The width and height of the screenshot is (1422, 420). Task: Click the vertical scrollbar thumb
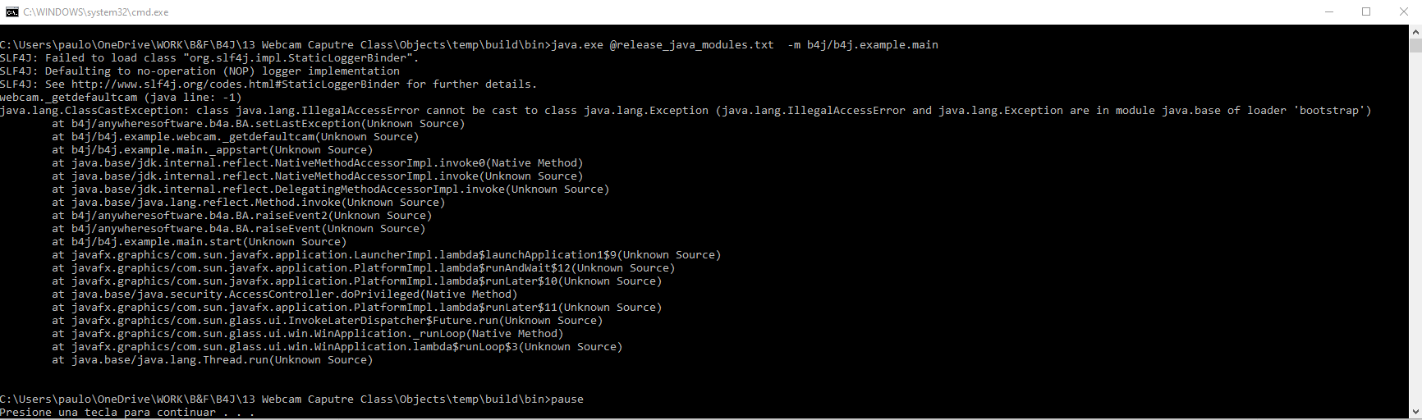click(1415, 46)
